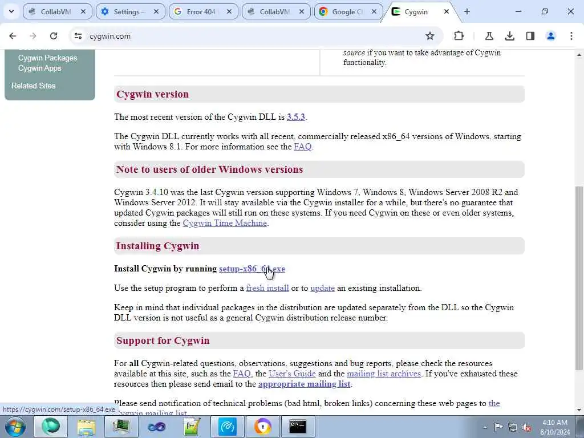Click the muted volume tray icon
584x438 pixels.
pyautogui.click(x=526, y=427)
